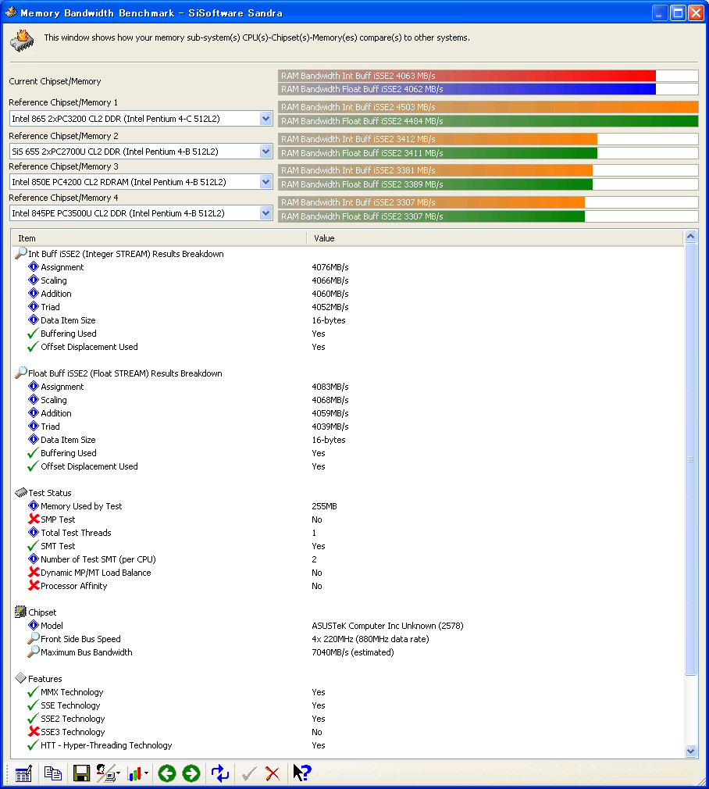Click the bar chart toolbar icon
This screenshot has width=709, height=789.
pyautogui.click(x=134, y=773)
